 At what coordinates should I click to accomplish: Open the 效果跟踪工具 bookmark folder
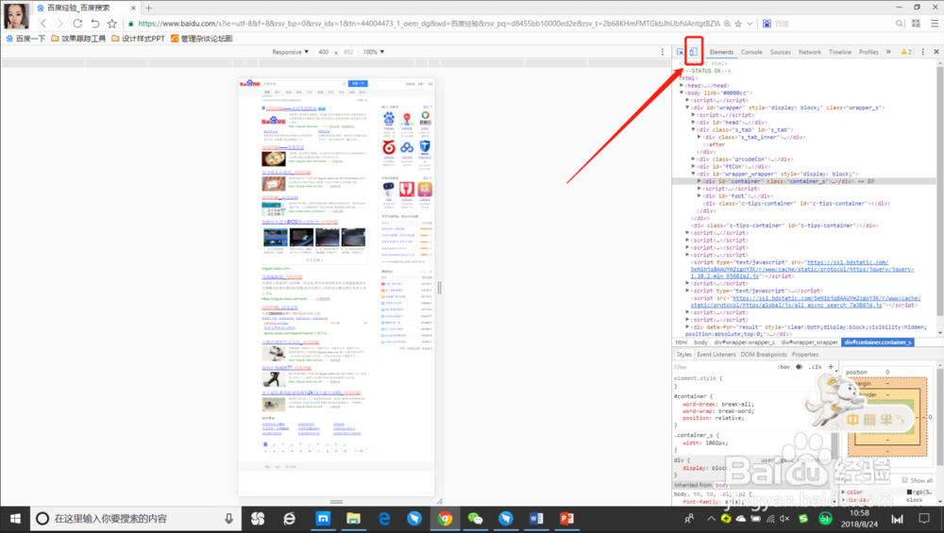point(78,39)
